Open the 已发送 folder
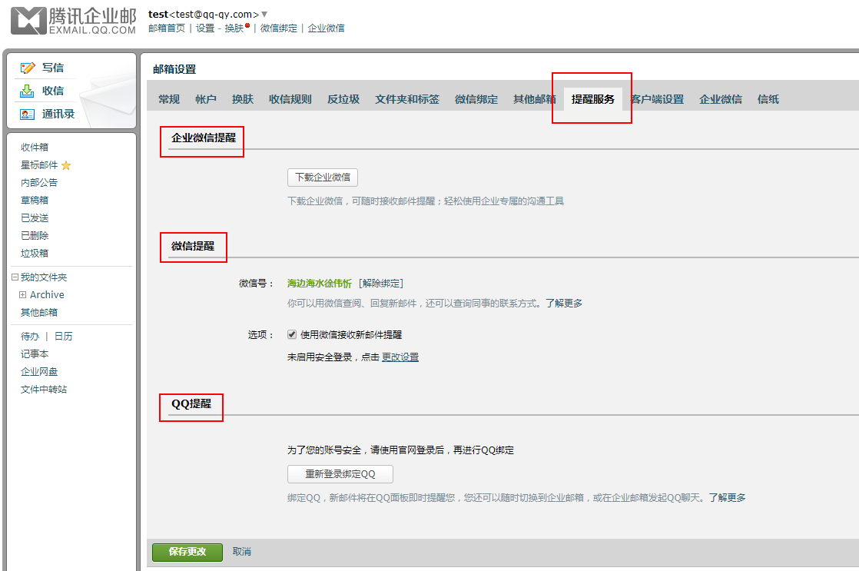Viewport: 859px width, 571px height. tap(35, 218)
